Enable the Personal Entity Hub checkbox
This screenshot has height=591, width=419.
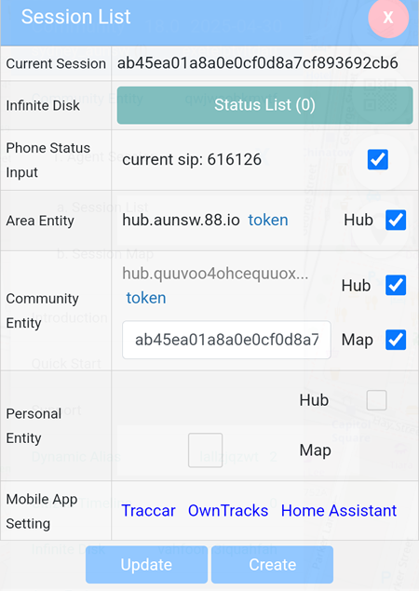[x=376, y=400]
